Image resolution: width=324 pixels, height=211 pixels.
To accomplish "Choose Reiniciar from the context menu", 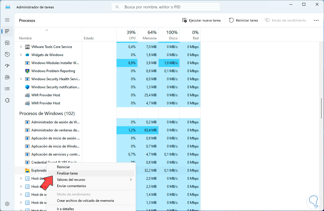I will tap(63, 167).
